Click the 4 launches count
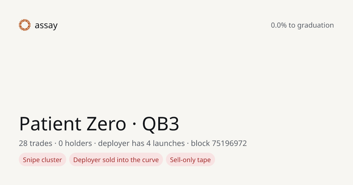 (x=166, y=143)
